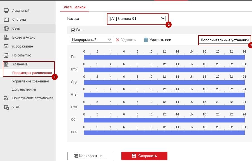This screenshot has height=161, width=252.
Task: Click the Удалить все trash button
Action: (x=157, y=40)
